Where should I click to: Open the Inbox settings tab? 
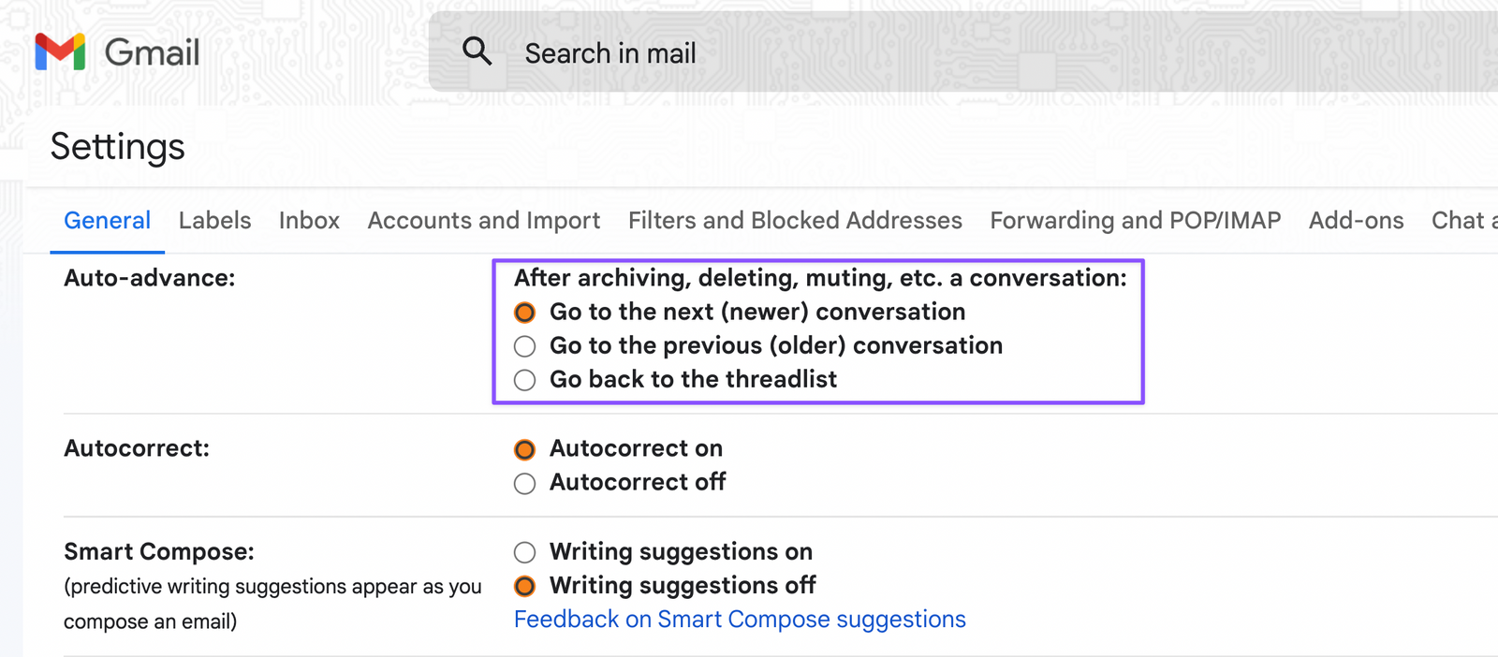(309, 220)
